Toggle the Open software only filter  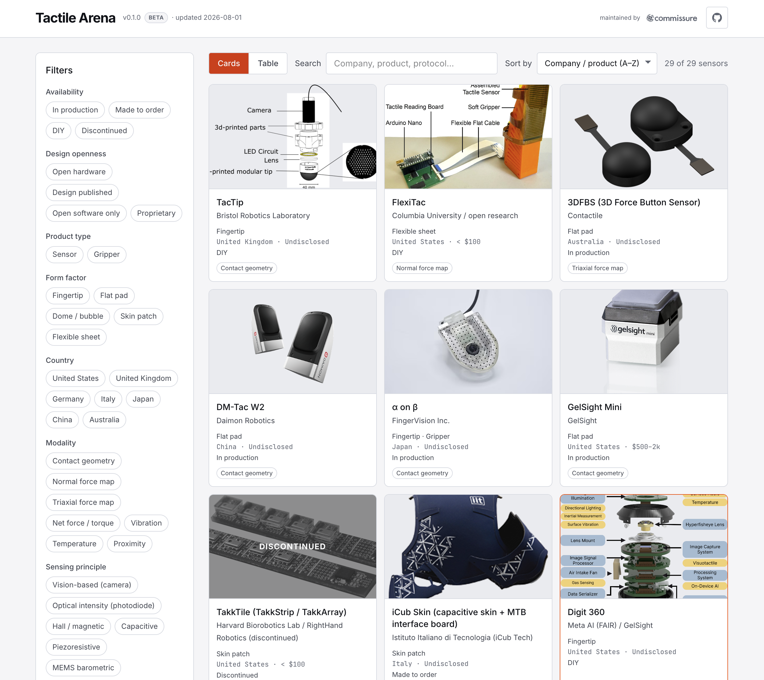pyautogui.click(x=86, y=213)
